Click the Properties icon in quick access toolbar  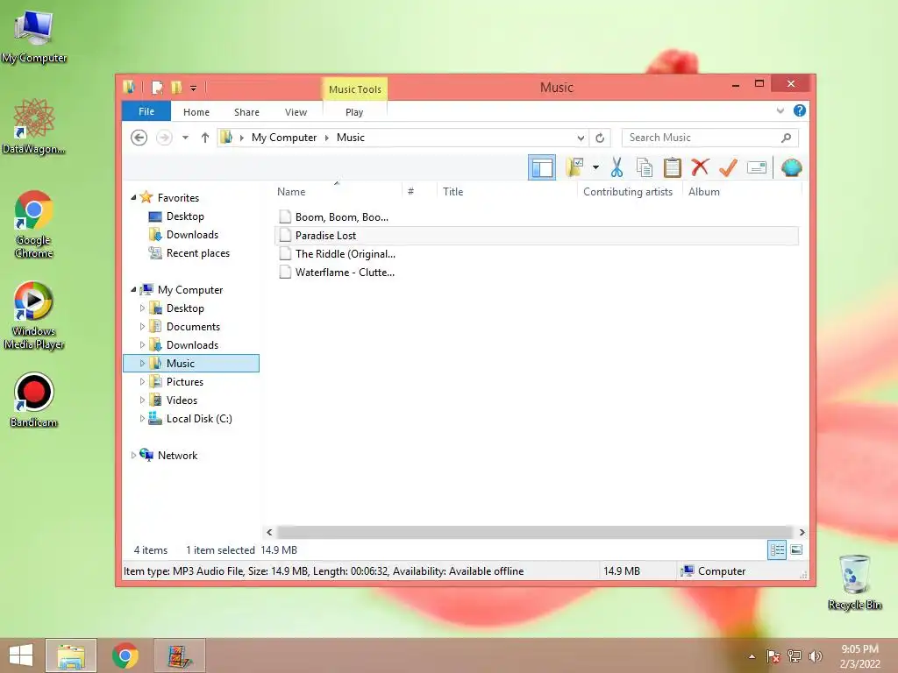(x=157, y=88)
